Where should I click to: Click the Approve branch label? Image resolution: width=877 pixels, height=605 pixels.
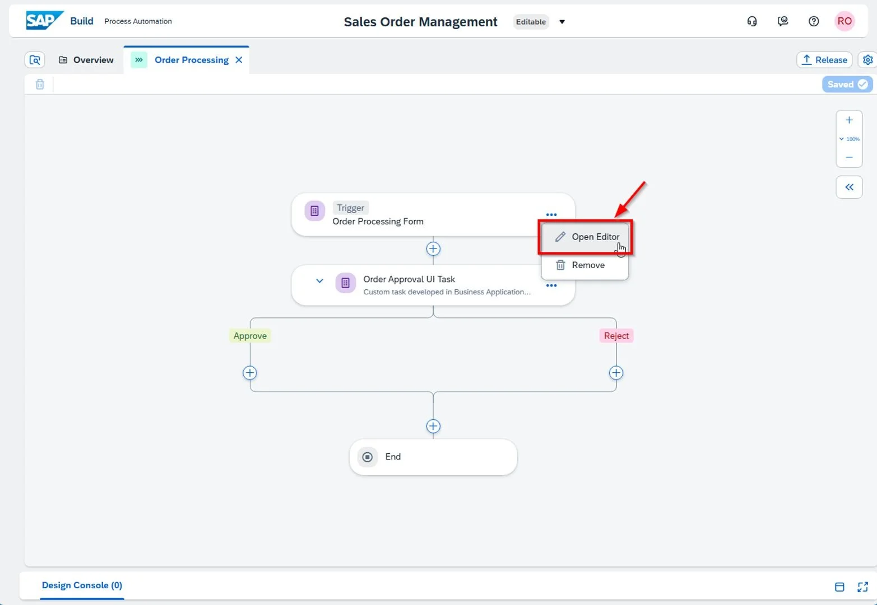250,336
